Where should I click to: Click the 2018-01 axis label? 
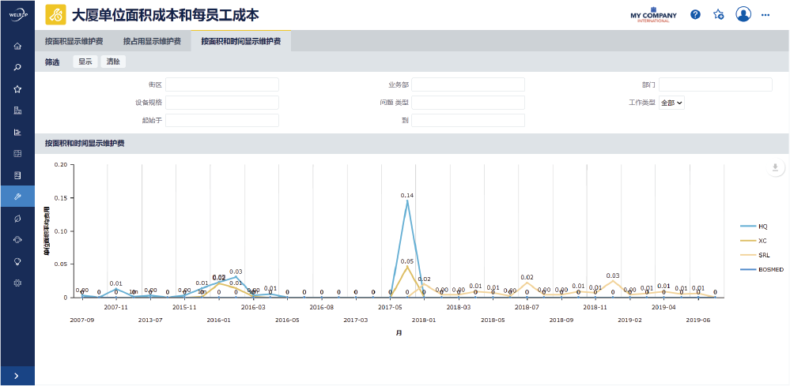pyautogui.click(x=424, y=320)
